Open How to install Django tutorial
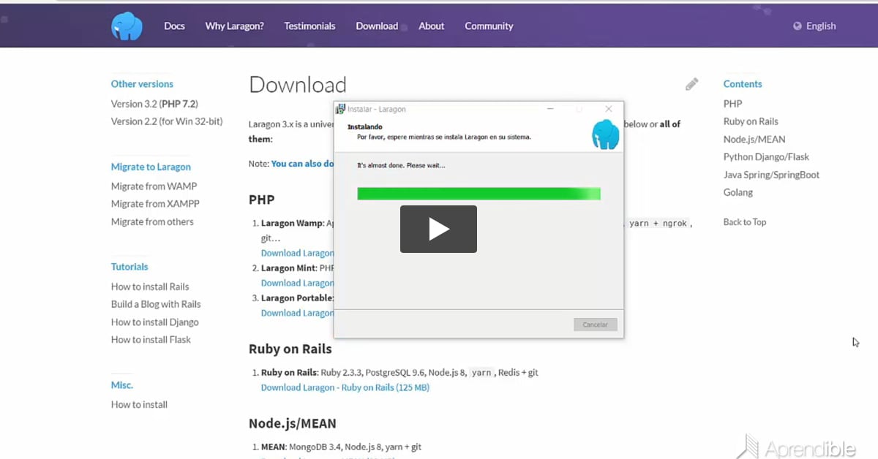 point(154,322)
